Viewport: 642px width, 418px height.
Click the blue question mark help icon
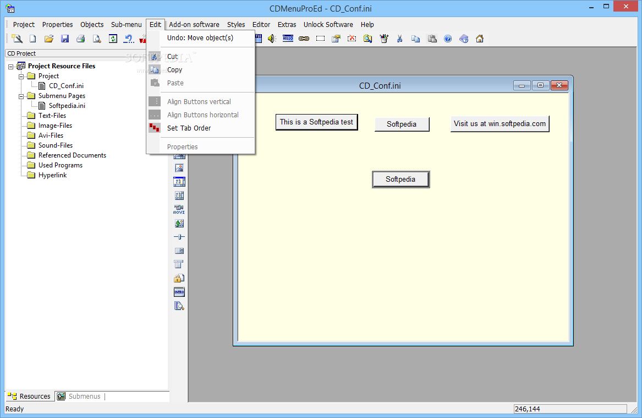click(448, 39)
